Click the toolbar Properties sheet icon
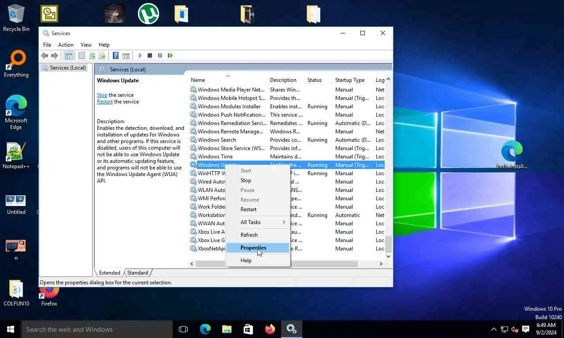The width and height of the screenshot is (564, 338). point(82,55)
